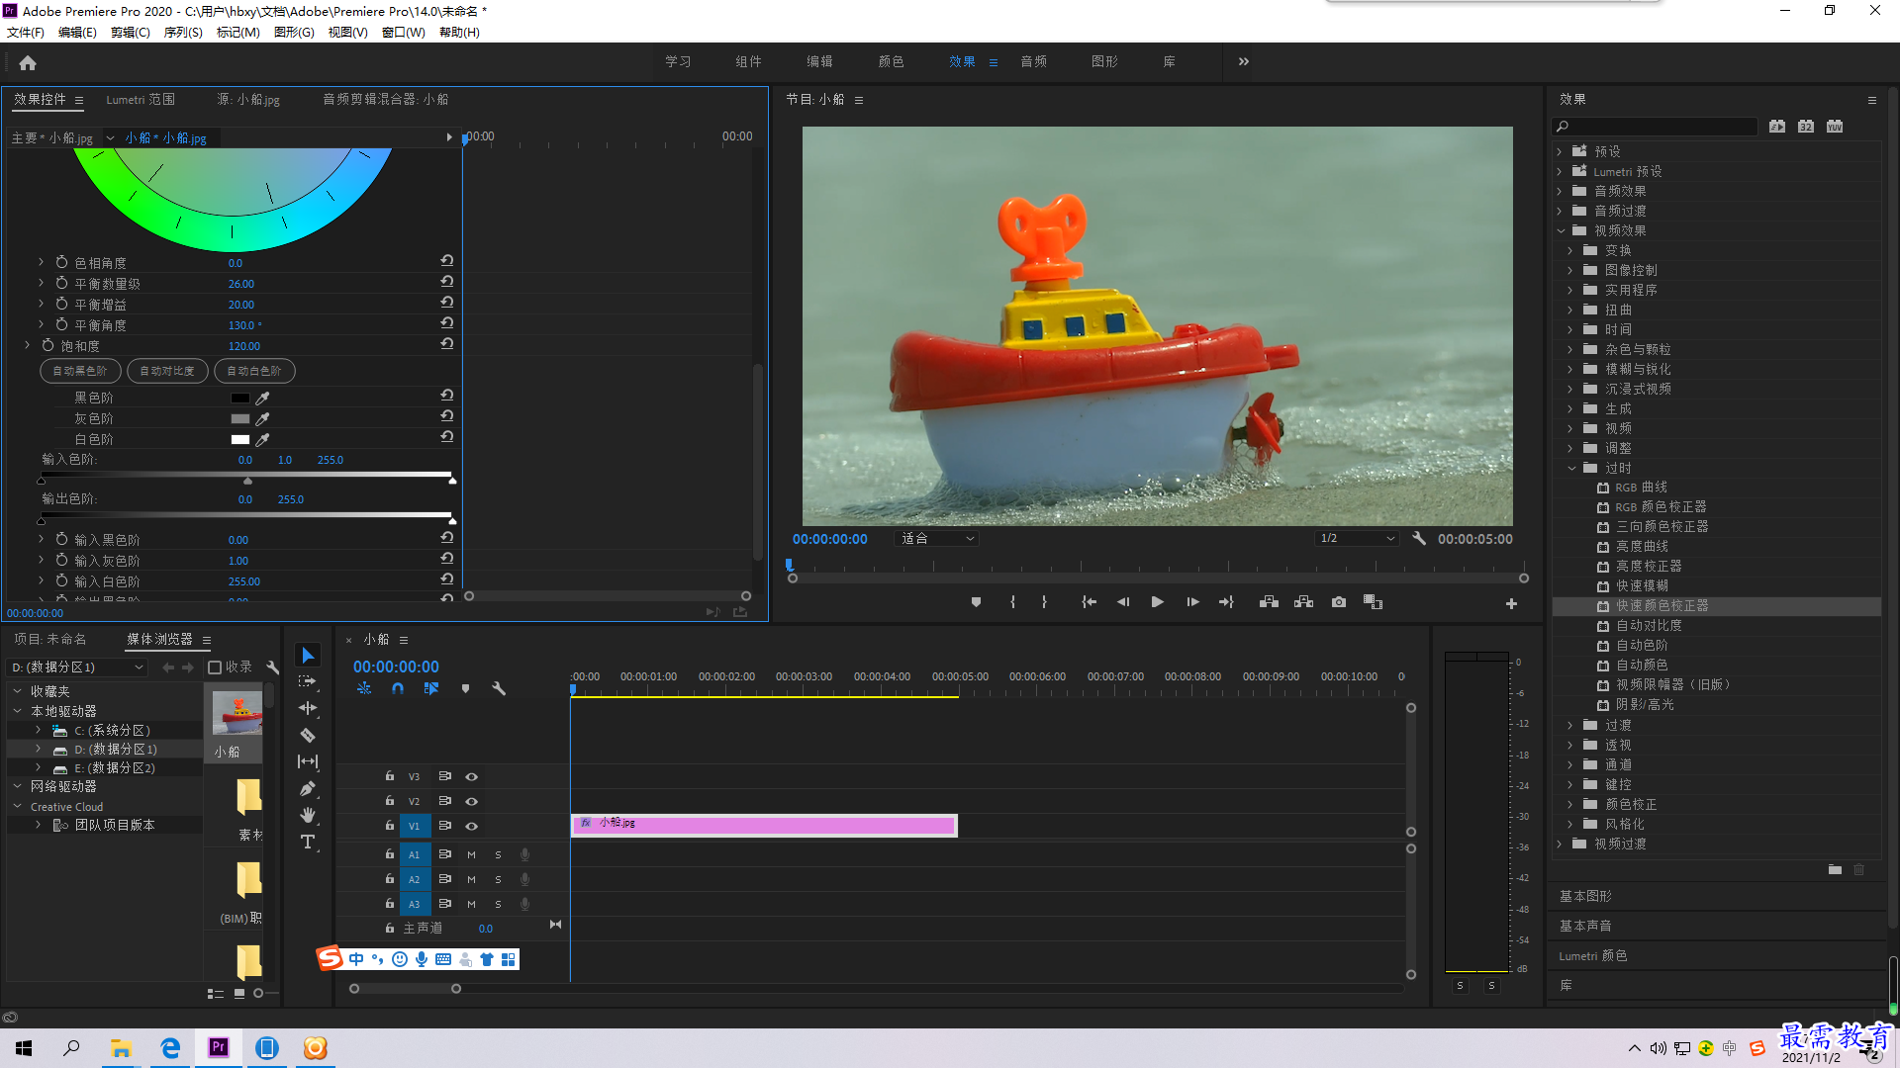
Task: Solo audio track A2
Action: coord(498,879)
